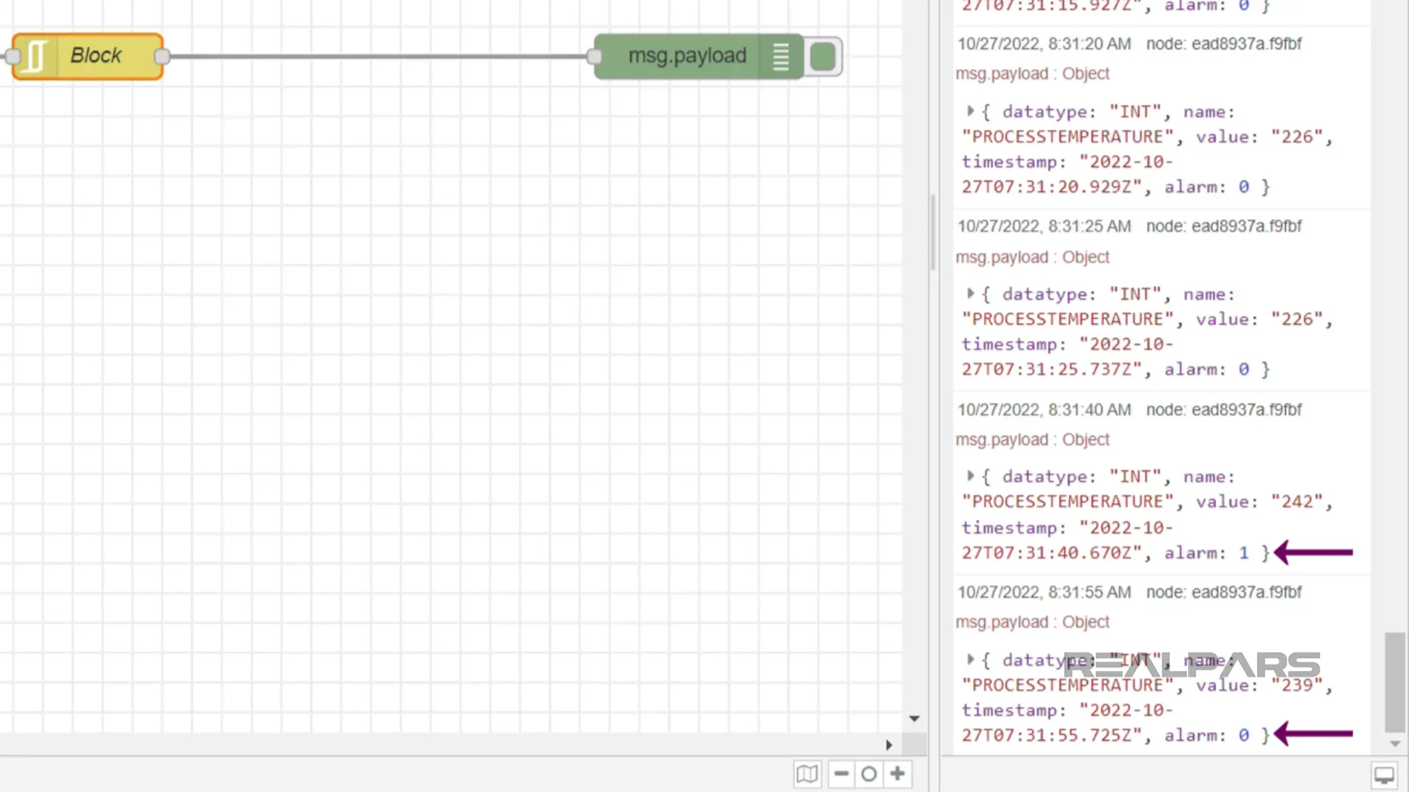Click node link on 8:31:20 AM message
The width and height of the screenshot is (1409, 792).
click(x=1223, y=44)
